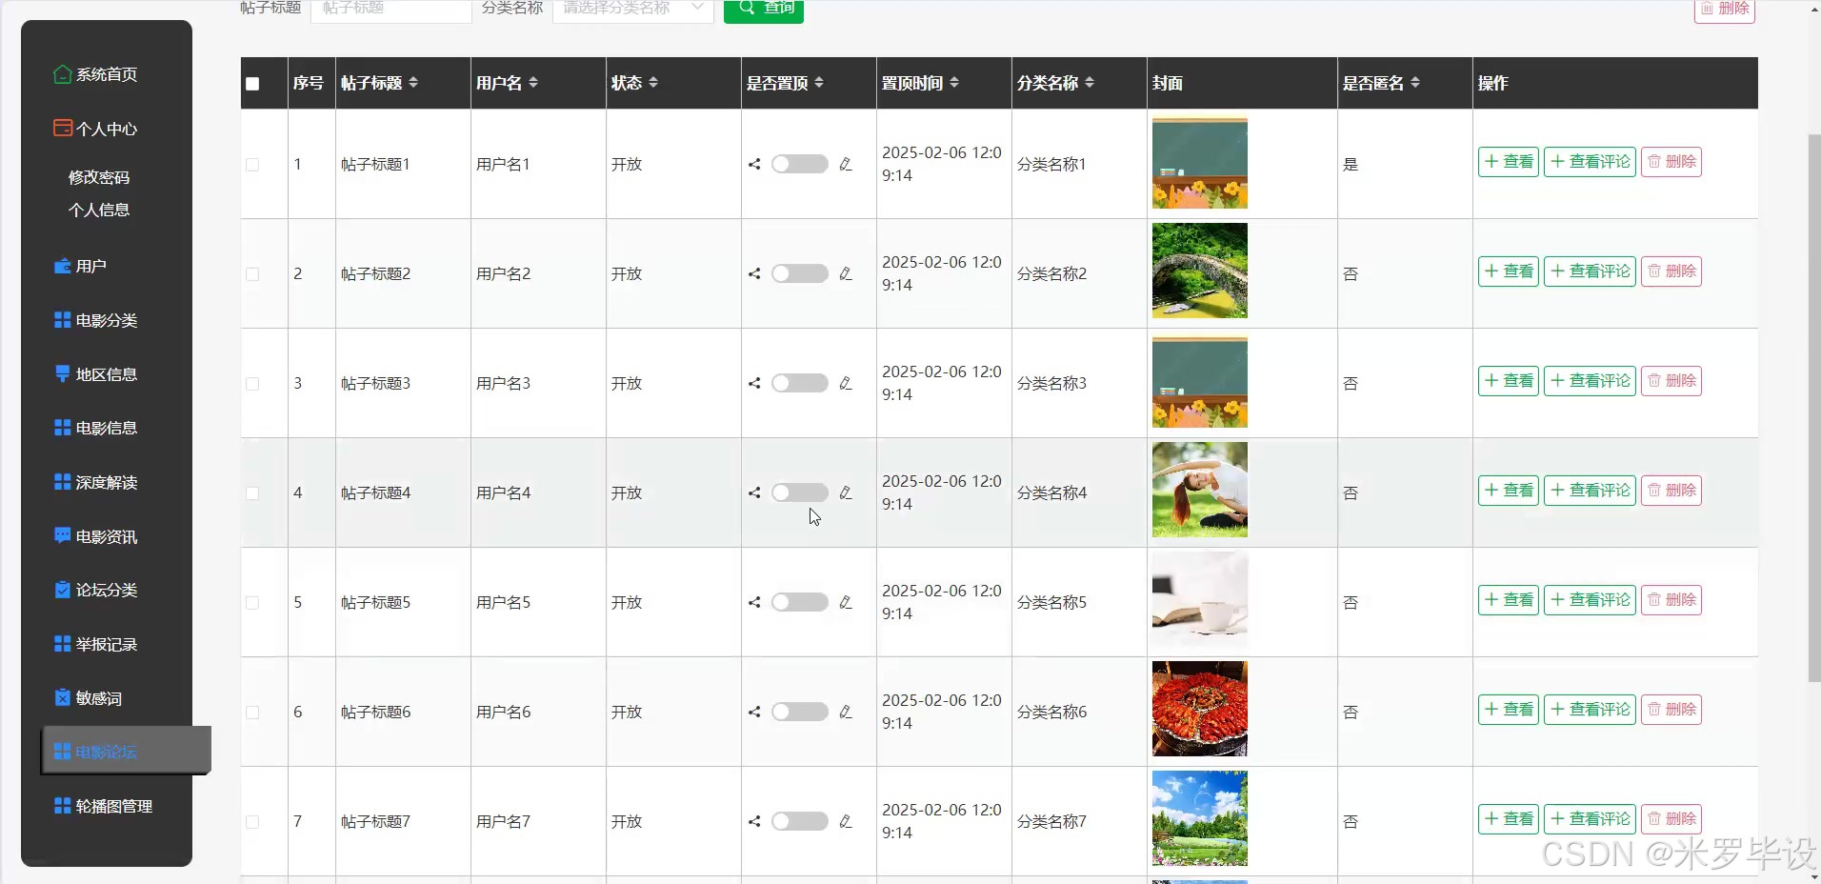Toggle the pin slider for 帖子标题2
The height and width of the screenshot is (884, 1821).
tap(800, 273)
